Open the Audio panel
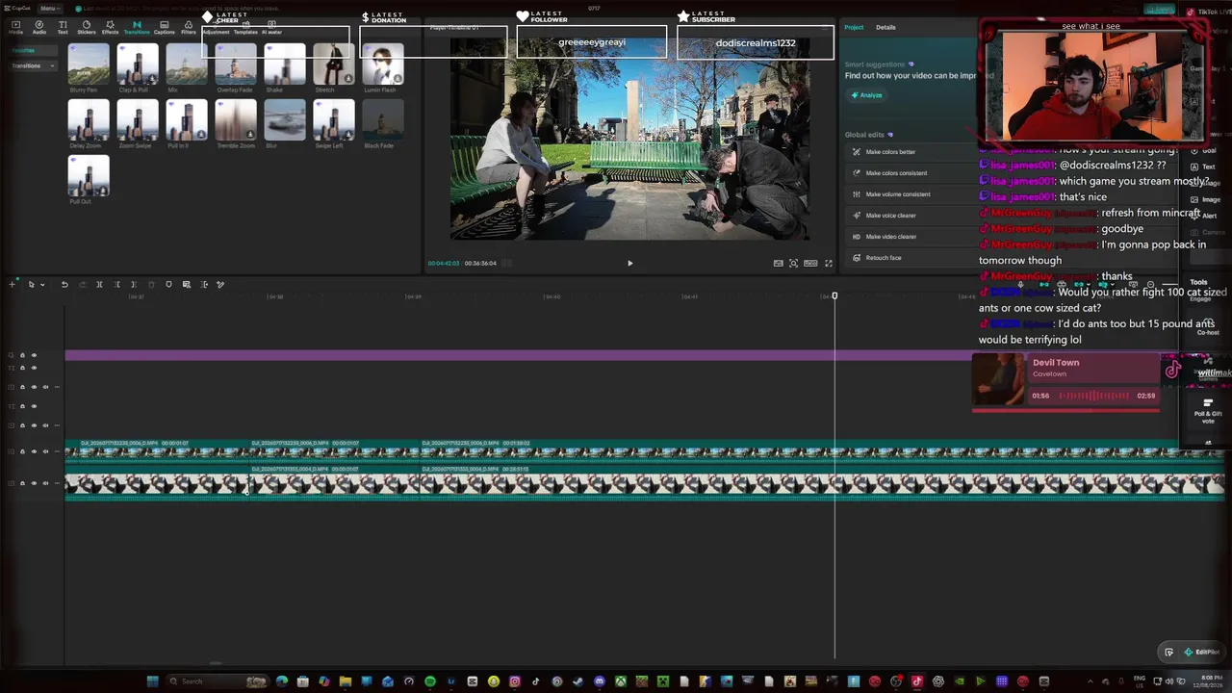 pos(39,27)
